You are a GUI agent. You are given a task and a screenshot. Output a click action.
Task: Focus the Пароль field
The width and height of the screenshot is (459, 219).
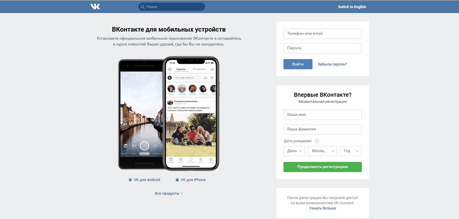322,48
